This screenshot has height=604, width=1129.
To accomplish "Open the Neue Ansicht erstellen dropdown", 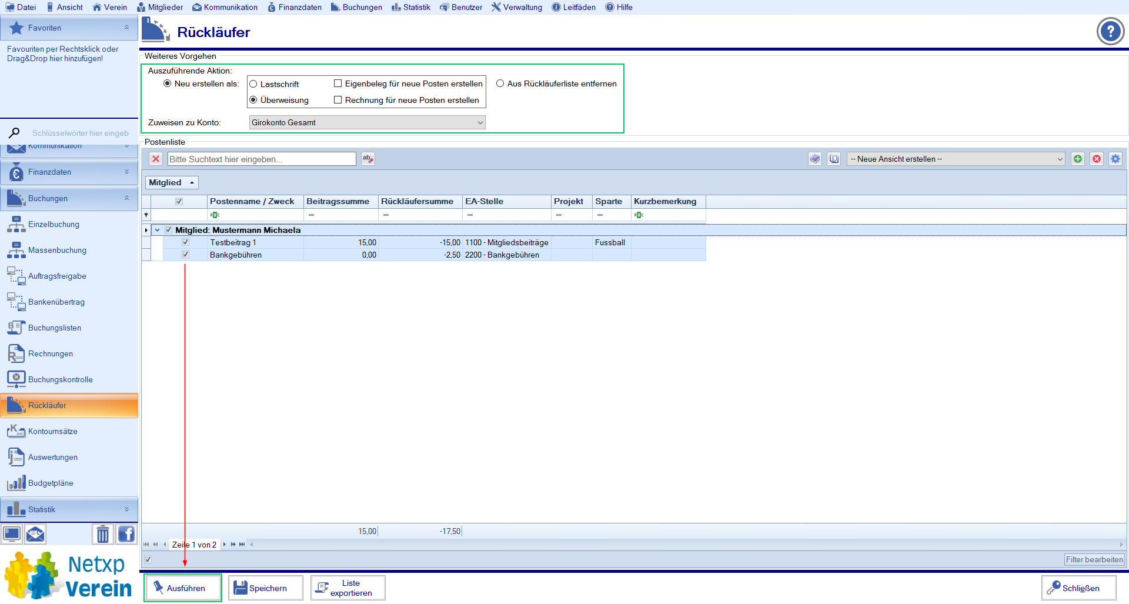I will click(956, 159).
